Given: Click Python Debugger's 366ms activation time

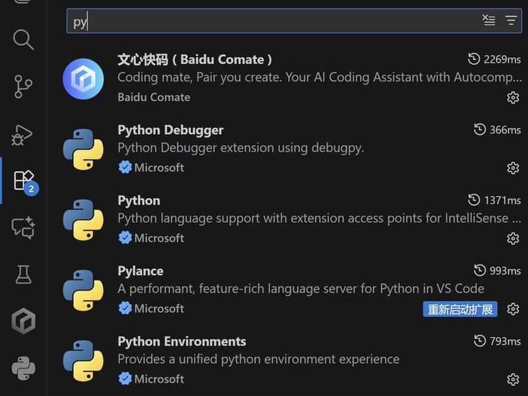Looking at the screenshot, I should tap(497, 129).
